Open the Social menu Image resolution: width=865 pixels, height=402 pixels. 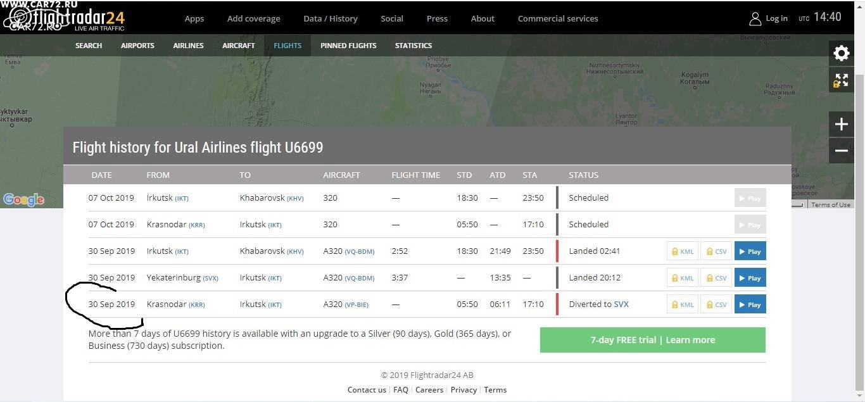coord(392,18)
